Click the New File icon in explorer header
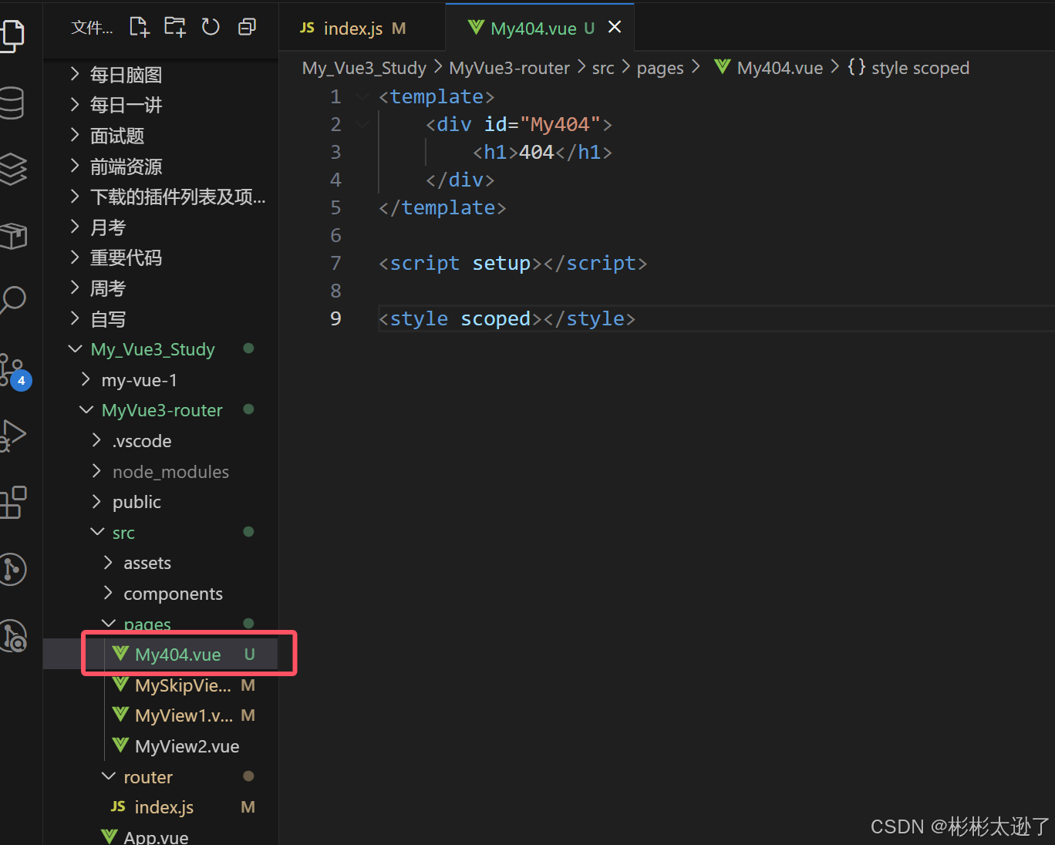This screenshot has width=1055, height=845. pos(139,27)
